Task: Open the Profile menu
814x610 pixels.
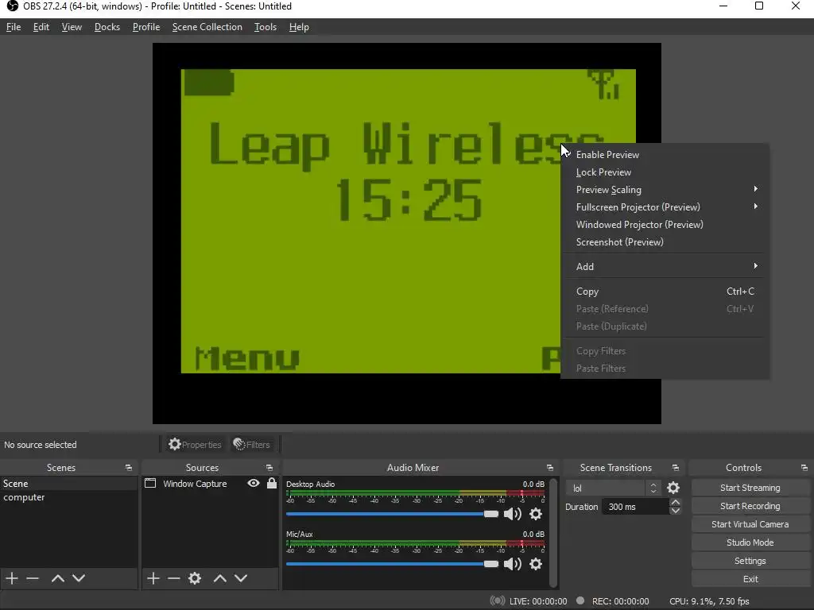Action: 146,27
